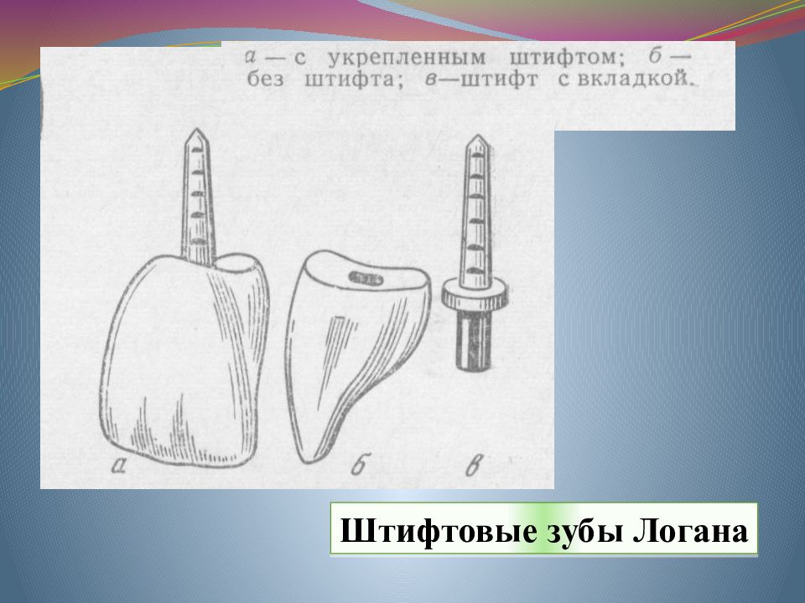Viewport: 805px width, 603px height.
Task: Click the caption line "а — с укрепленным штифтом"
Action: [434, 57]
